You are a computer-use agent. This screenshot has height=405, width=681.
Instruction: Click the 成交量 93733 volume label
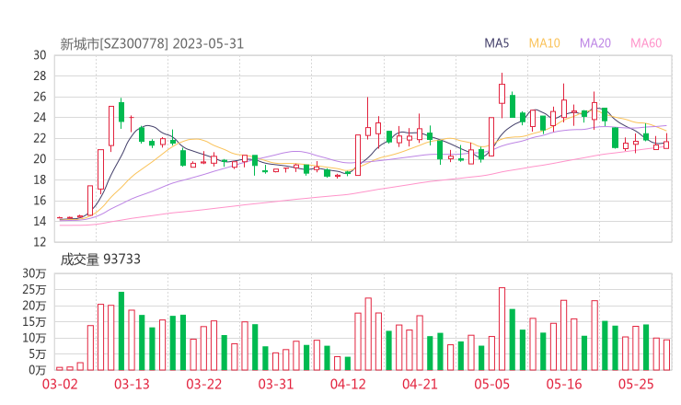[x=100, y=260]
